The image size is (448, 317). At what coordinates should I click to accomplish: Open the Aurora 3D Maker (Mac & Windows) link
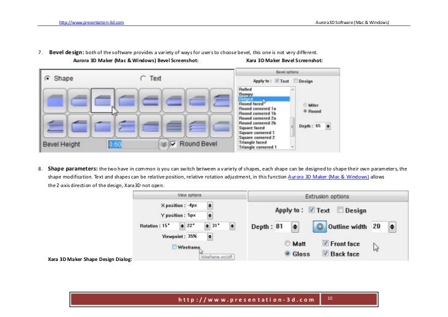328,177
